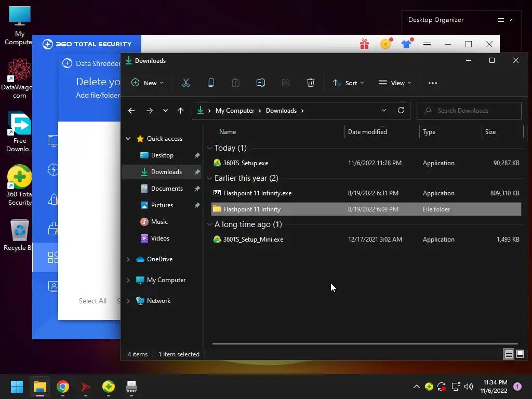Open Videos in navigation pane
The width and height of the screenshot is (532, 399).
(x=162, y=238)
